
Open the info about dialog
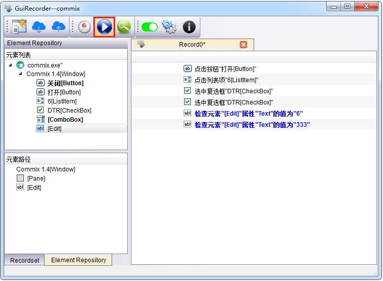coord(189,27)
